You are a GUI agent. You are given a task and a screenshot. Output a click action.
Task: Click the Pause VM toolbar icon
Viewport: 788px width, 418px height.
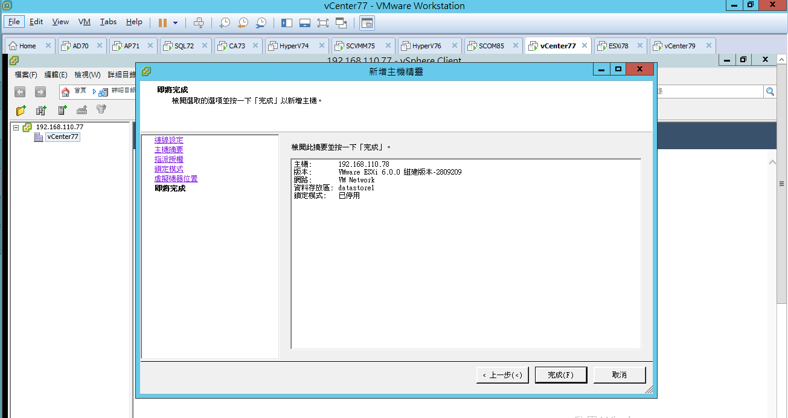click(x=162, y=22)
